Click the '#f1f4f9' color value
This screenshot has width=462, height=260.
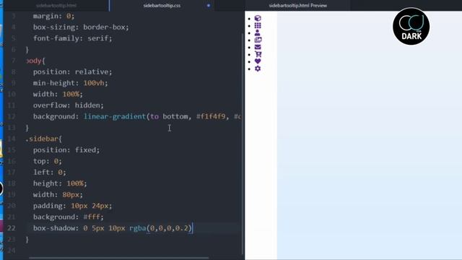211,116
